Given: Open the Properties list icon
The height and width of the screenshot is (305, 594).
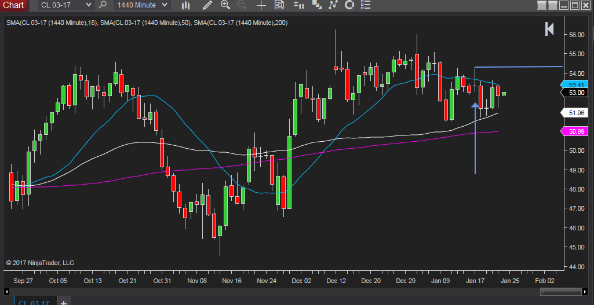Looking at the screenshot, I should (365, 5).
